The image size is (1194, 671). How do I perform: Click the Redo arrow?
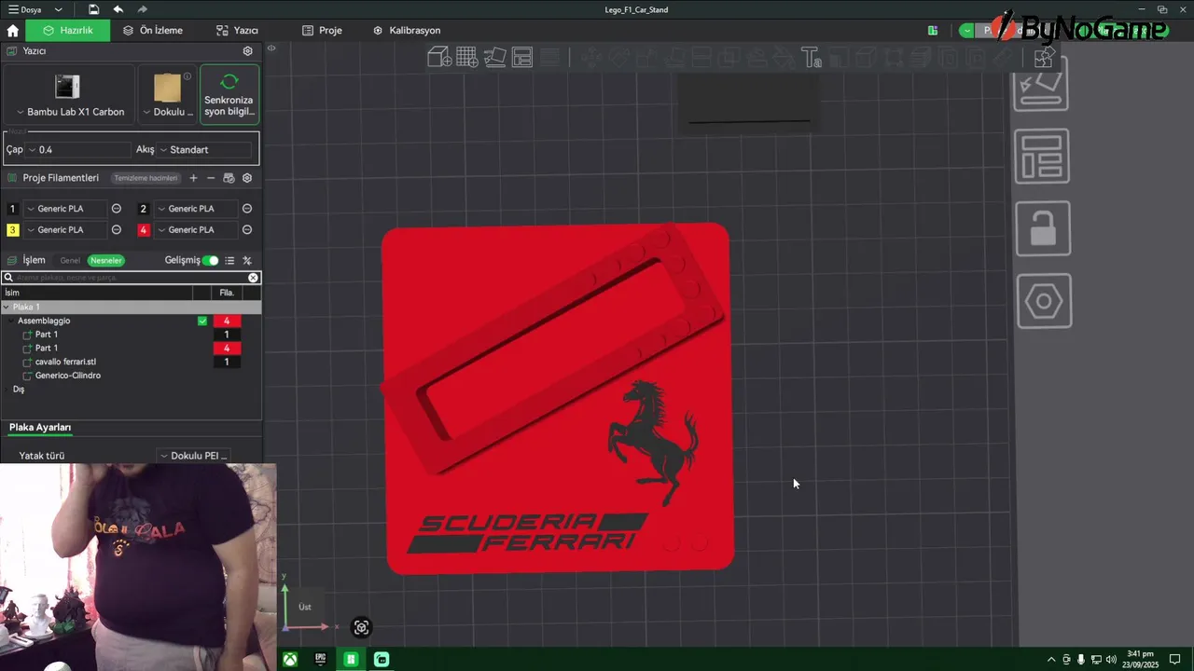point(143,9)
